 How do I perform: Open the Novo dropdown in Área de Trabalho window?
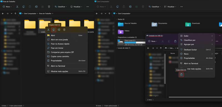7,7
